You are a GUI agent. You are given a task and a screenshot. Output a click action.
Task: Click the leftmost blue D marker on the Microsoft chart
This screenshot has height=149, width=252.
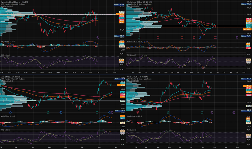11,112
